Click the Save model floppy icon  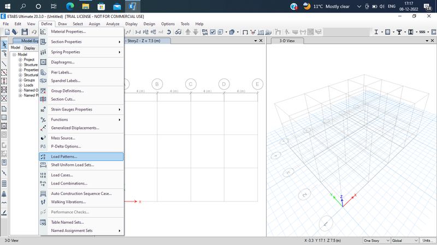(x=25, y=32)
